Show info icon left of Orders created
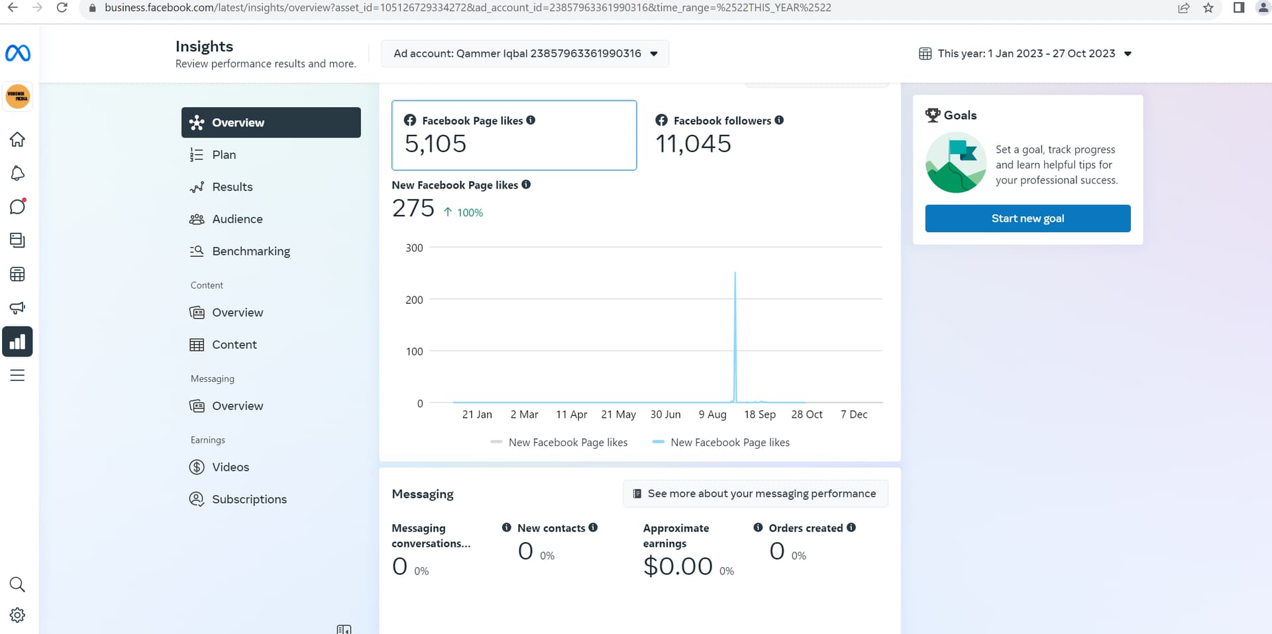This screenshot has height=634, width=1272. coord(758,527)
